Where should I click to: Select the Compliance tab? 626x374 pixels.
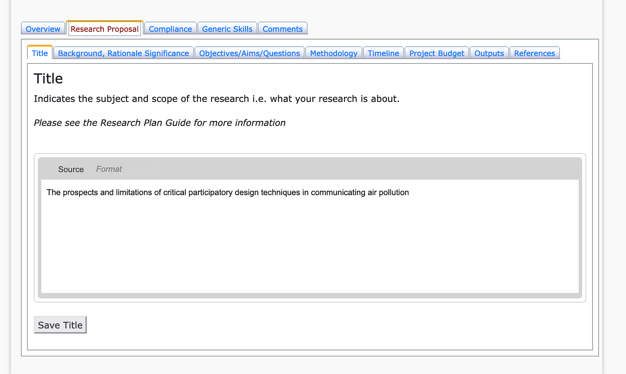click(170, 28)
